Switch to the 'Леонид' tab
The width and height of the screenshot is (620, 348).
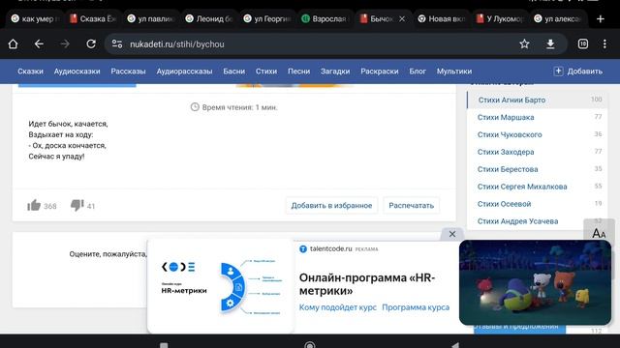[209, 18]
